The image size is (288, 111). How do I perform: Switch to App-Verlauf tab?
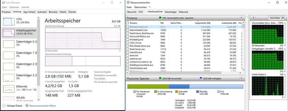point(29,12)
